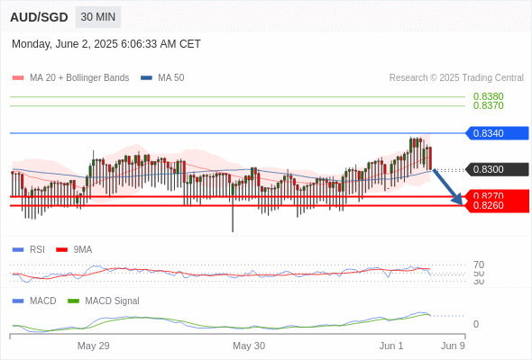
Task: Click the blue MA 50 legend swatch
Action: tap(146, 78)
